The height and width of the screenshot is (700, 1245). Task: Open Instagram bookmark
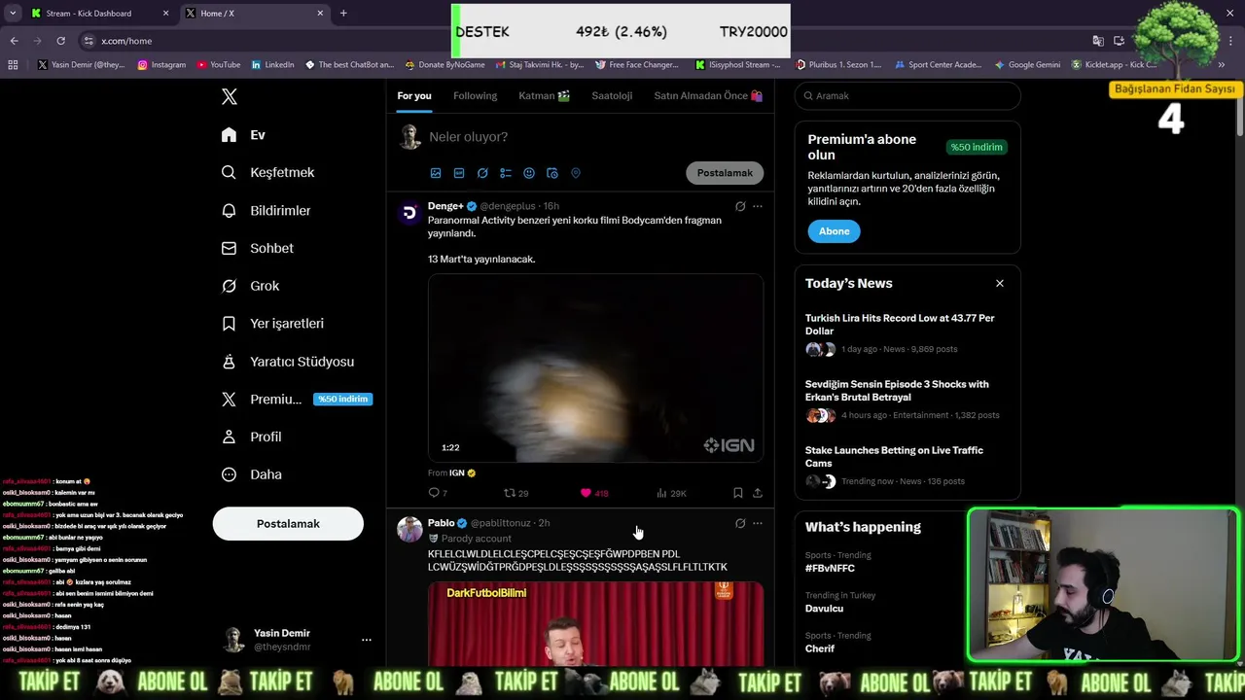161,65
